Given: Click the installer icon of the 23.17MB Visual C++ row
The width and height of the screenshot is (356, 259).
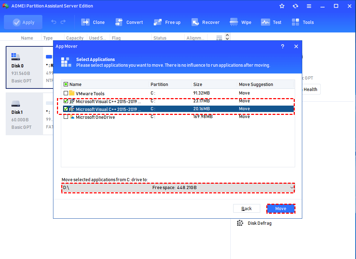Looking at the screenshot, I should click(72, 101).
